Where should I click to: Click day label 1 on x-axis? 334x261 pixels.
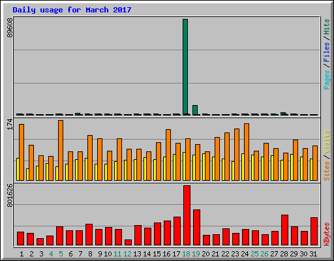click(x=22, y=254)
